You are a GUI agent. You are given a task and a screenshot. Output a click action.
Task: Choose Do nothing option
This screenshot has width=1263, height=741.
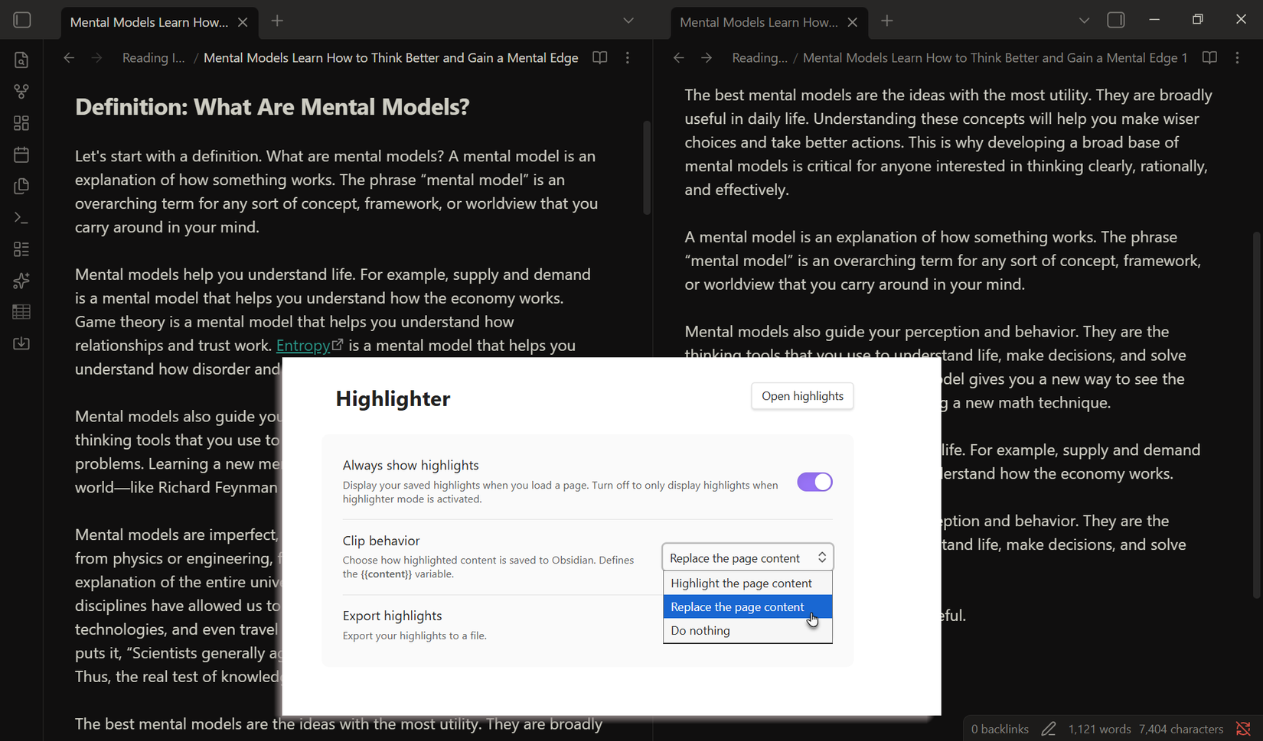click(x=748, y=631)
